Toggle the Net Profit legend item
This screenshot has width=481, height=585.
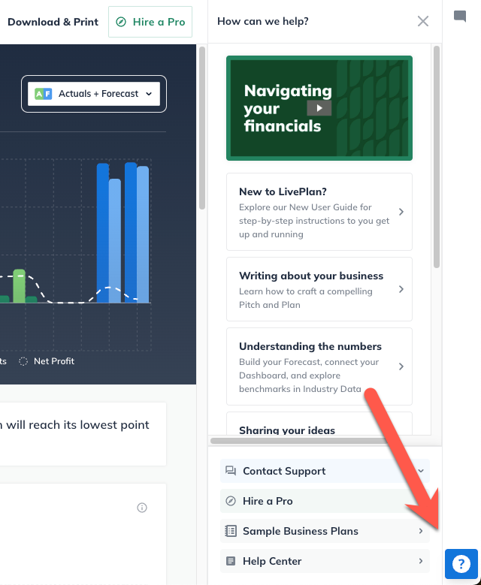(47, 361)
